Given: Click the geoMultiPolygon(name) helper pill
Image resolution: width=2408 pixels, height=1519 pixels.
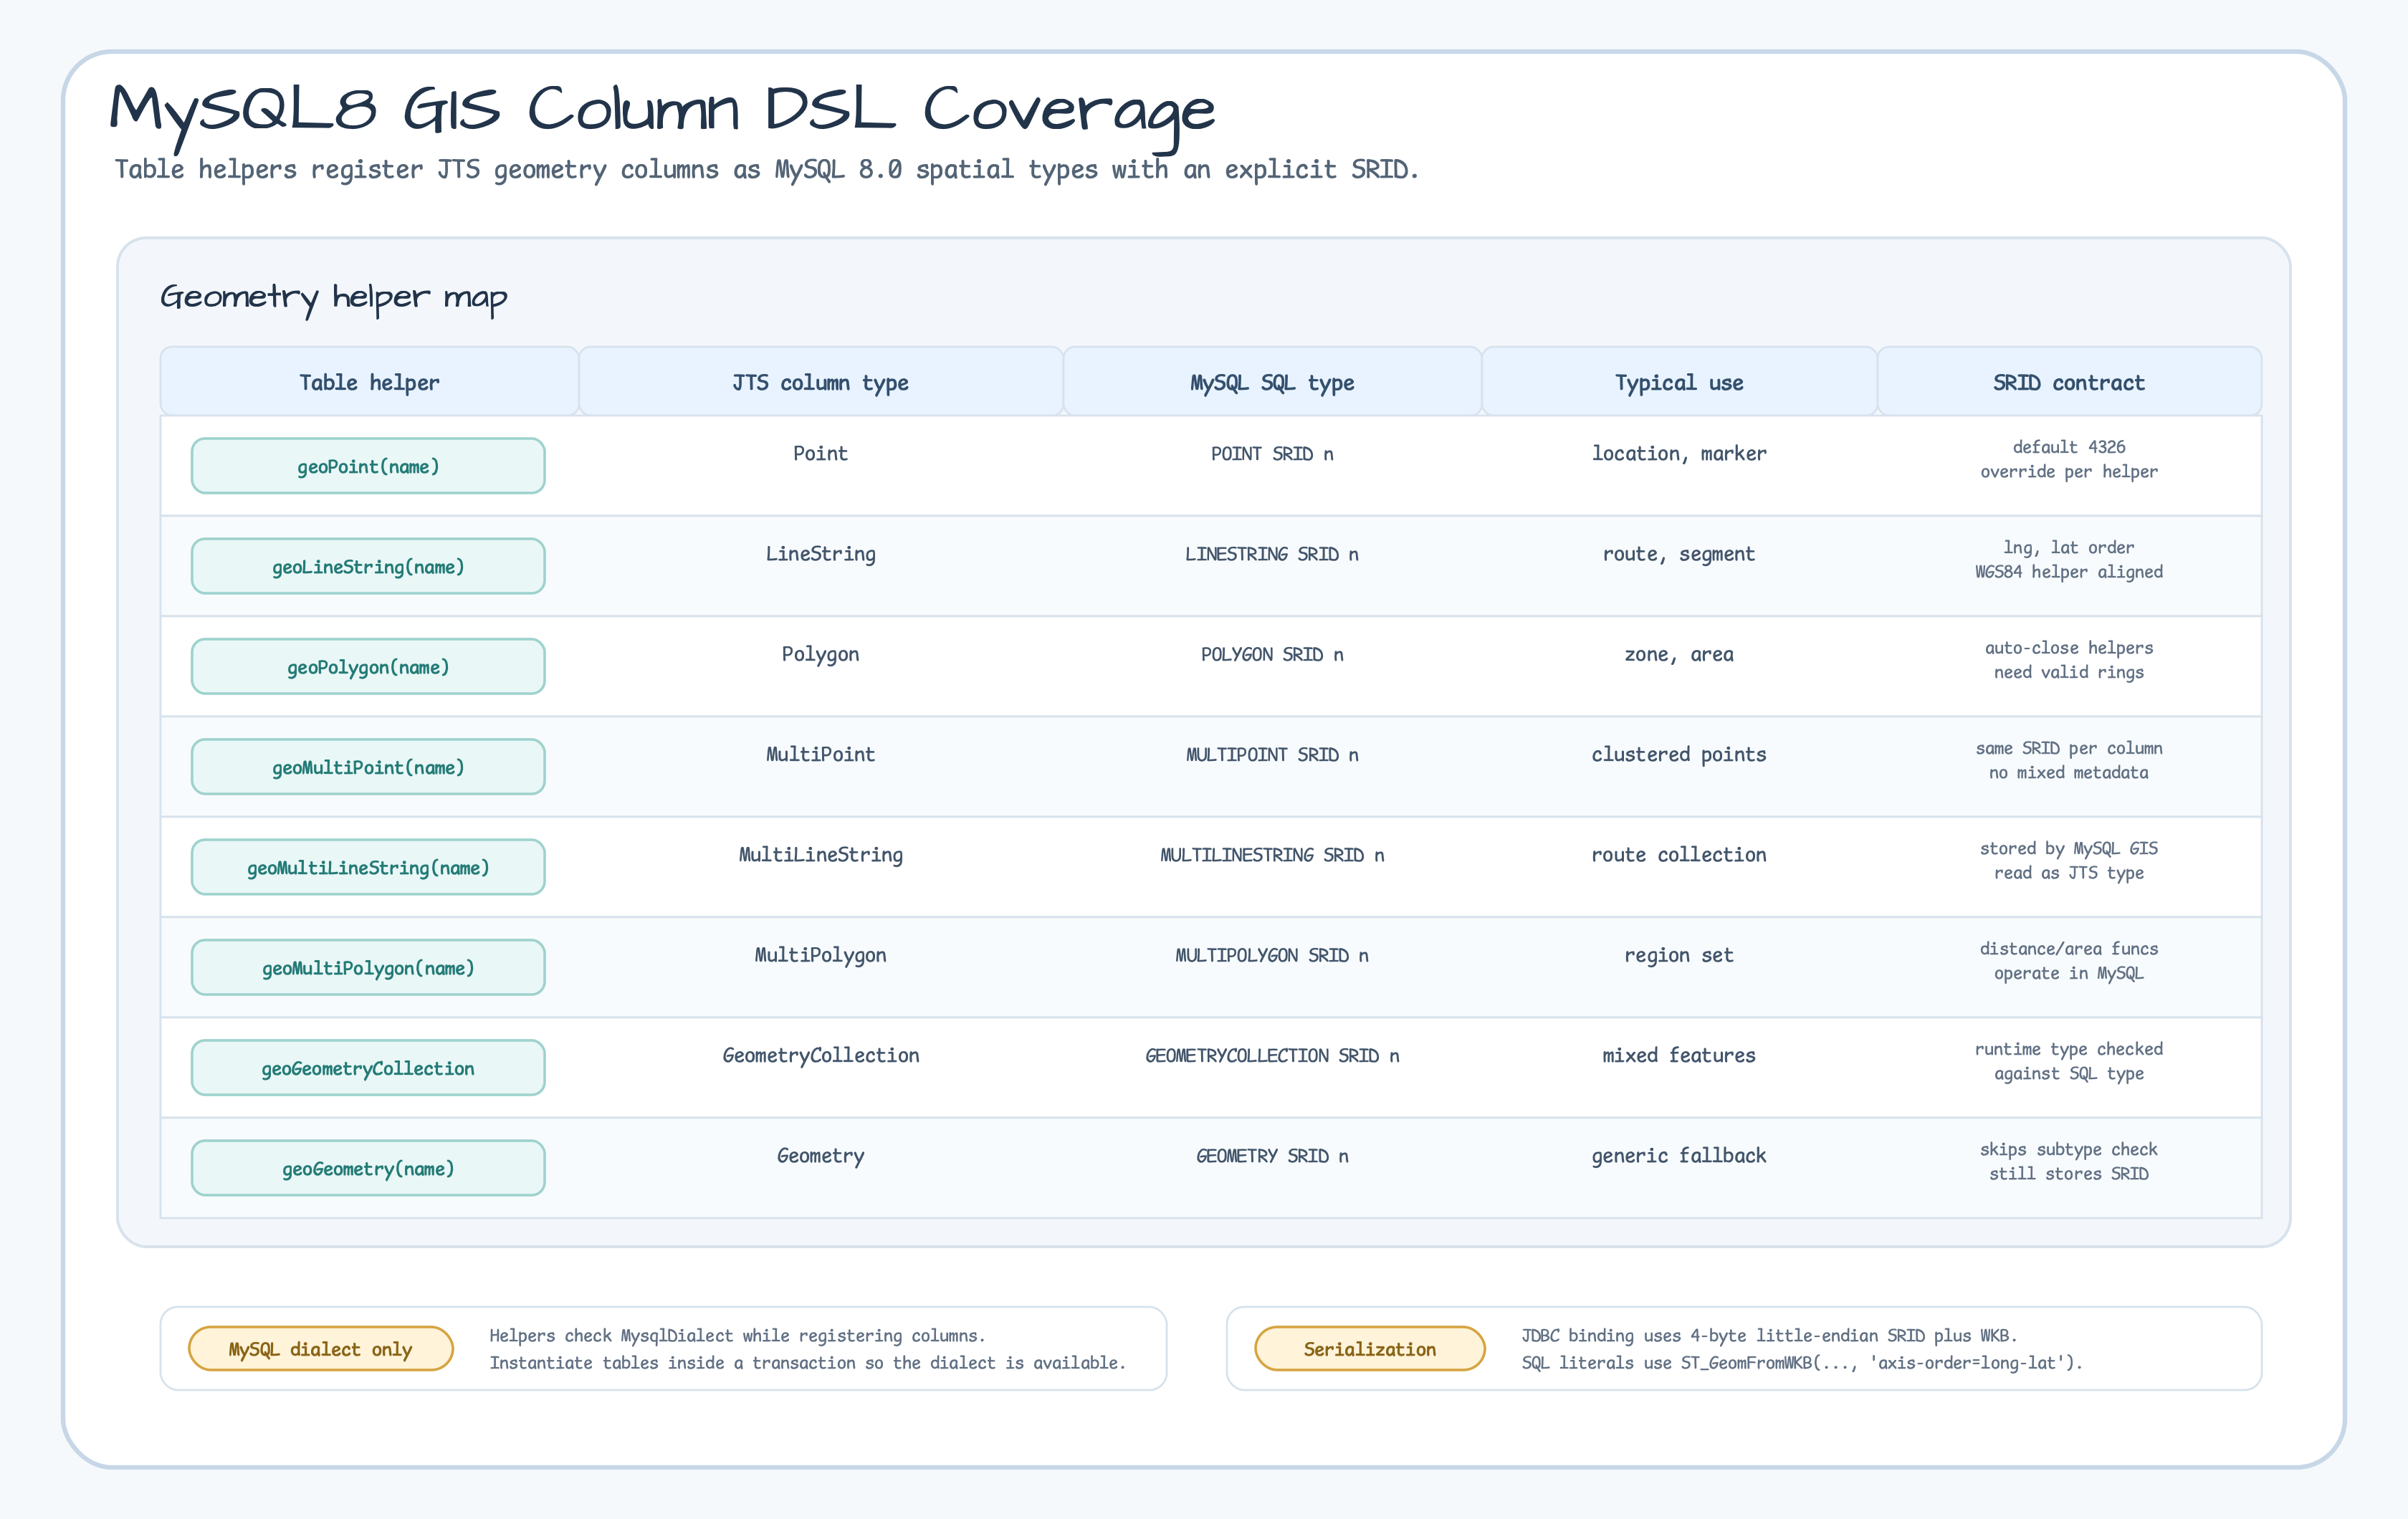Looking at the screenshot, I should 368,968.
